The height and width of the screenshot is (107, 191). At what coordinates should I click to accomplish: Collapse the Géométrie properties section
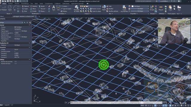[29, 48]
